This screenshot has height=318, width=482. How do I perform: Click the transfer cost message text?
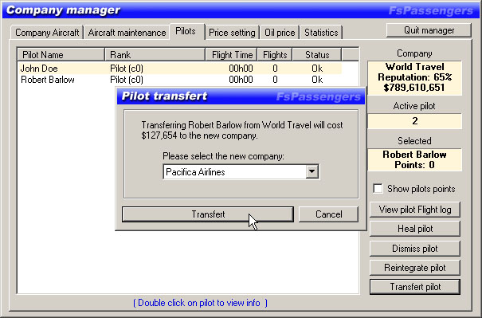coord(242,131)
